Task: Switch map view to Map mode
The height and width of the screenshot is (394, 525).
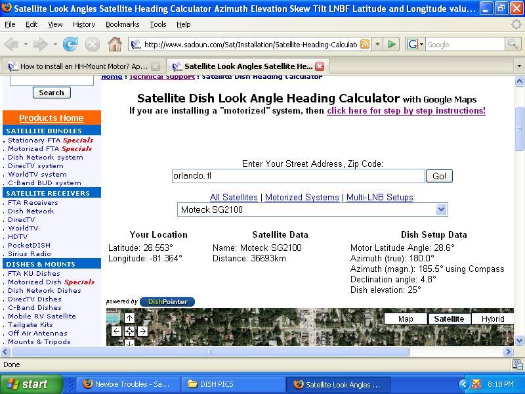Action: [x=406, y=319]
